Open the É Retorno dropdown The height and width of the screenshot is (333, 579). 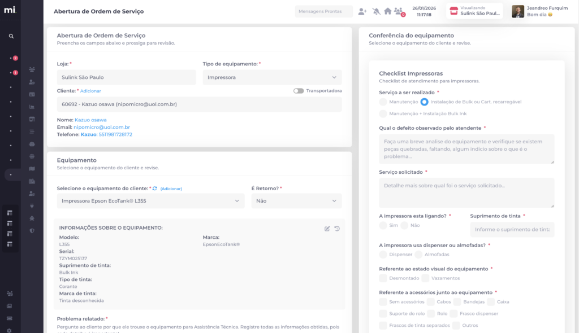point(296,201)
